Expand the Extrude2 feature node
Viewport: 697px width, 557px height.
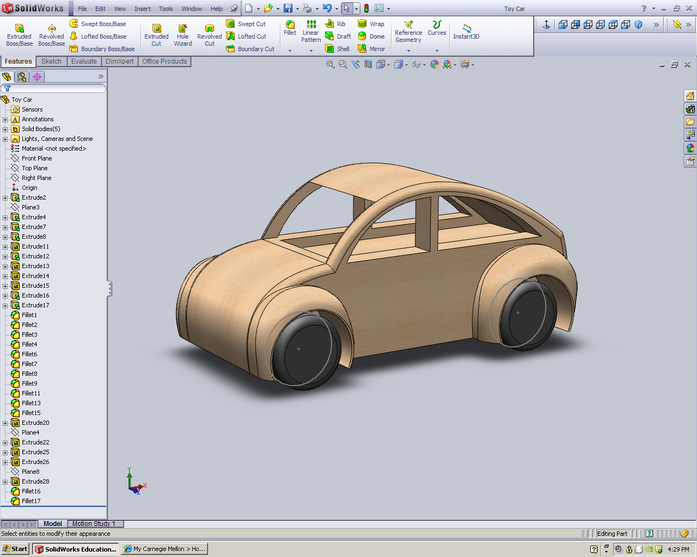(x=5, y=197)
